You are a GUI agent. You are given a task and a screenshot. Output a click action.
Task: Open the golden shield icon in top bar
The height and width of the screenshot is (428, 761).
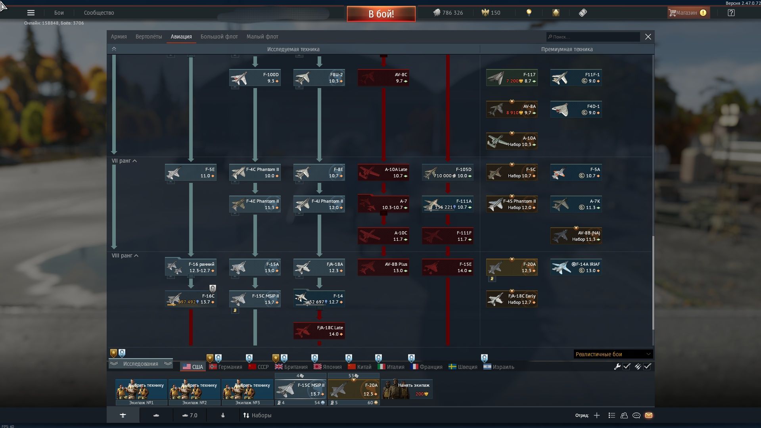tap(556, 13)
